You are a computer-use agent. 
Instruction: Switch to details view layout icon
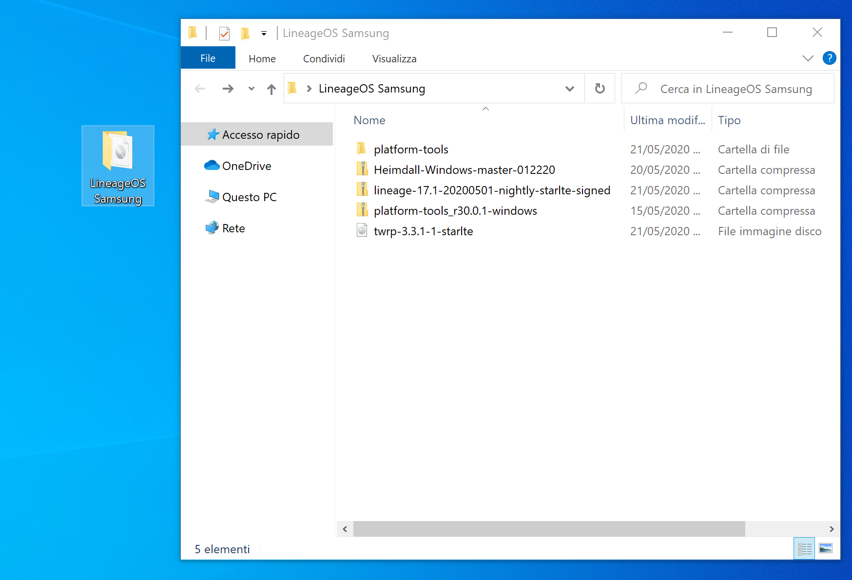click(804, 549)
